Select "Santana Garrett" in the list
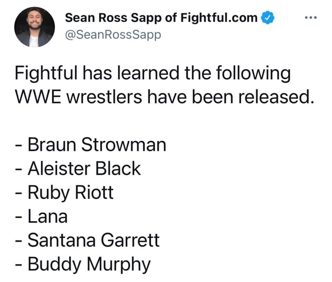This screenshot has width=332, height=282. [93, 241]
